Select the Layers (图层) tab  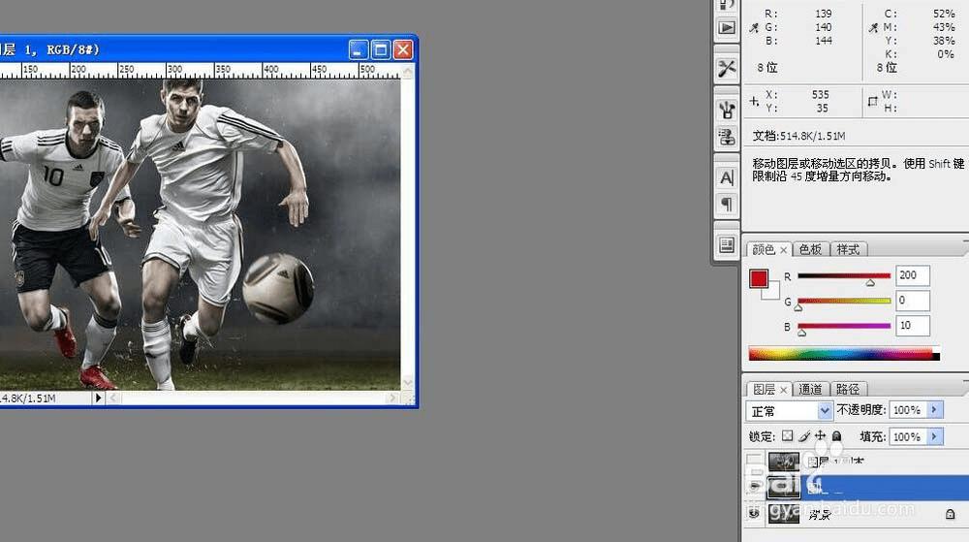click(764, 389)
